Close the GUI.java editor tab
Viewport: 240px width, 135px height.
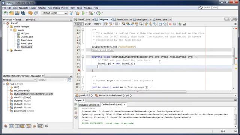(111, 19)
